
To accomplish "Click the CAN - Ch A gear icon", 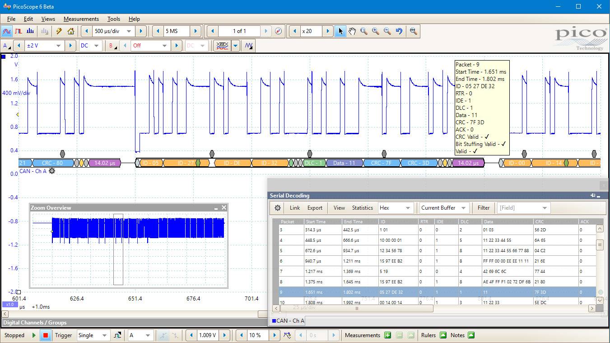I will (51, 171).
